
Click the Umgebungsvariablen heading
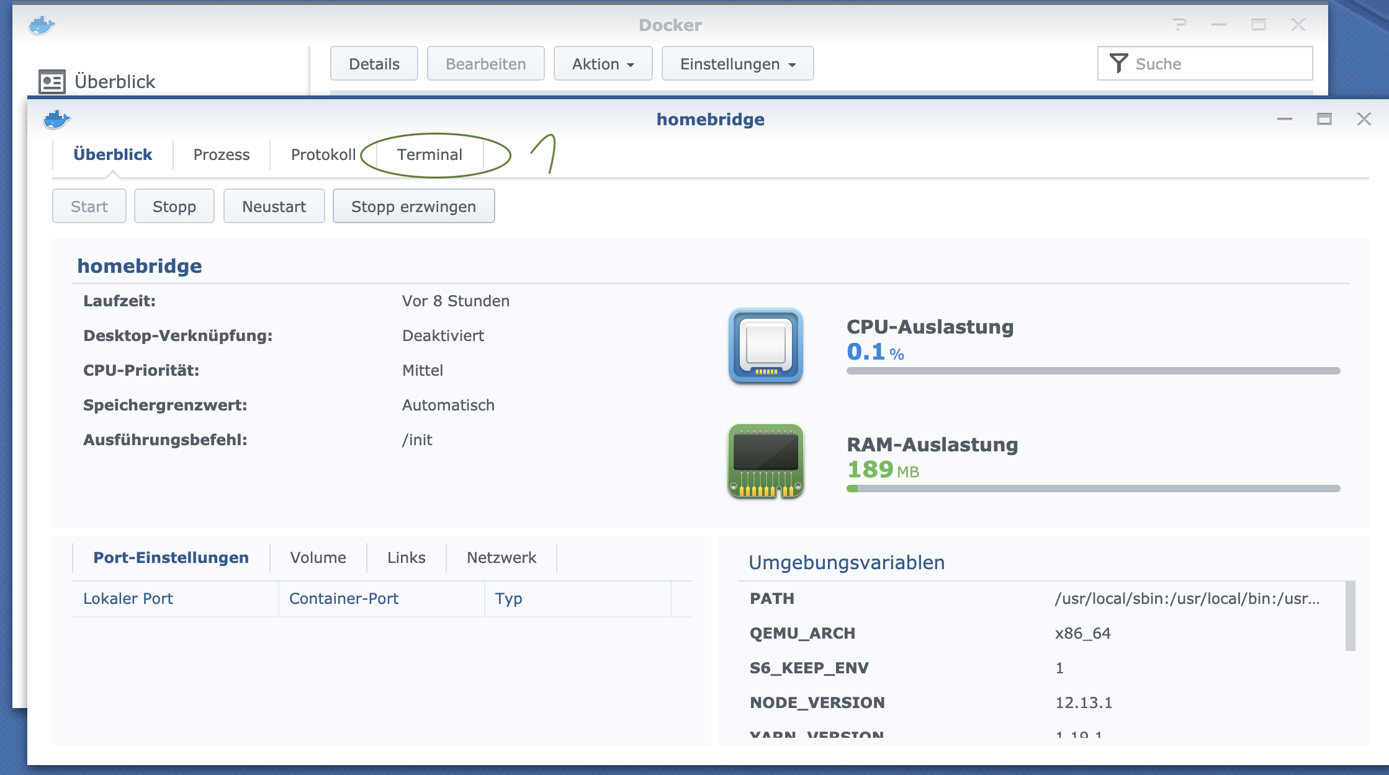(847, 562)
